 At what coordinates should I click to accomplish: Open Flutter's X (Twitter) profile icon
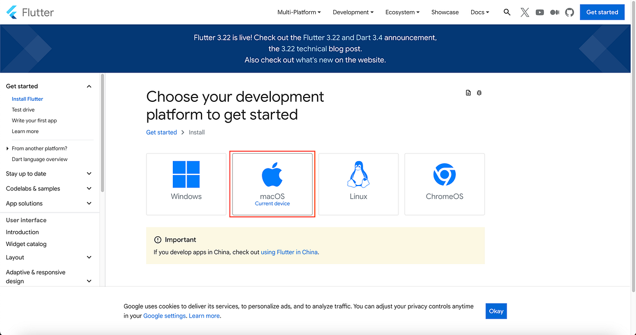pos(525,12)
